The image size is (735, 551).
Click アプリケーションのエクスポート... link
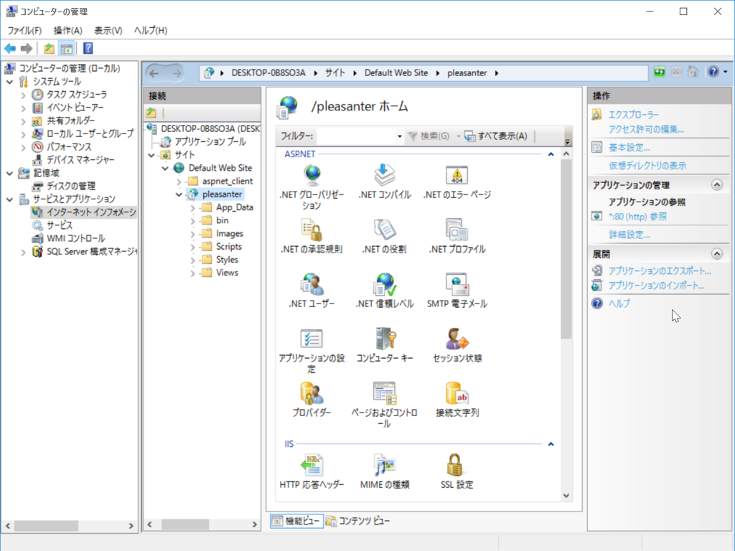click(x=660, y=270)
